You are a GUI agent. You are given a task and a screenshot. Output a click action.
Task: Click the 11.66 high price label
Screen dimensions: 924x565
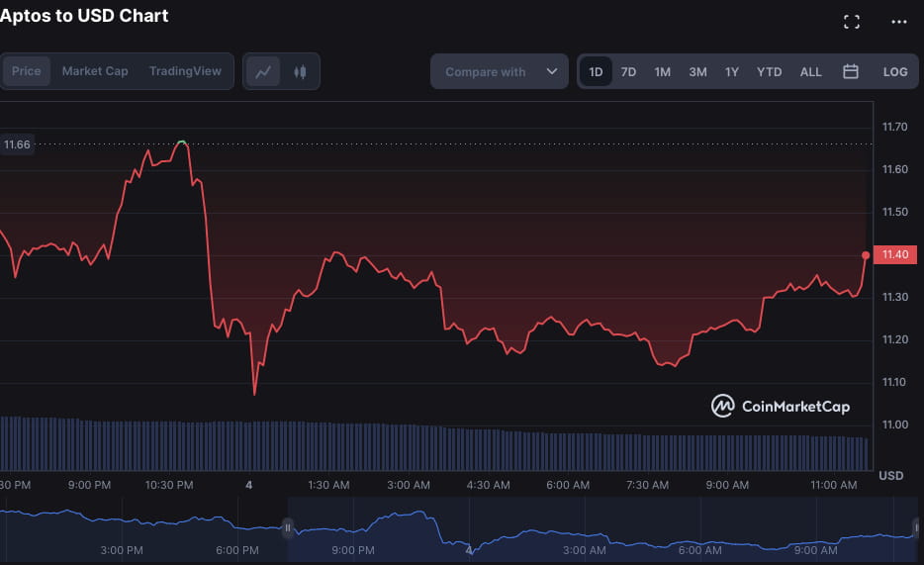coord(17,144)
